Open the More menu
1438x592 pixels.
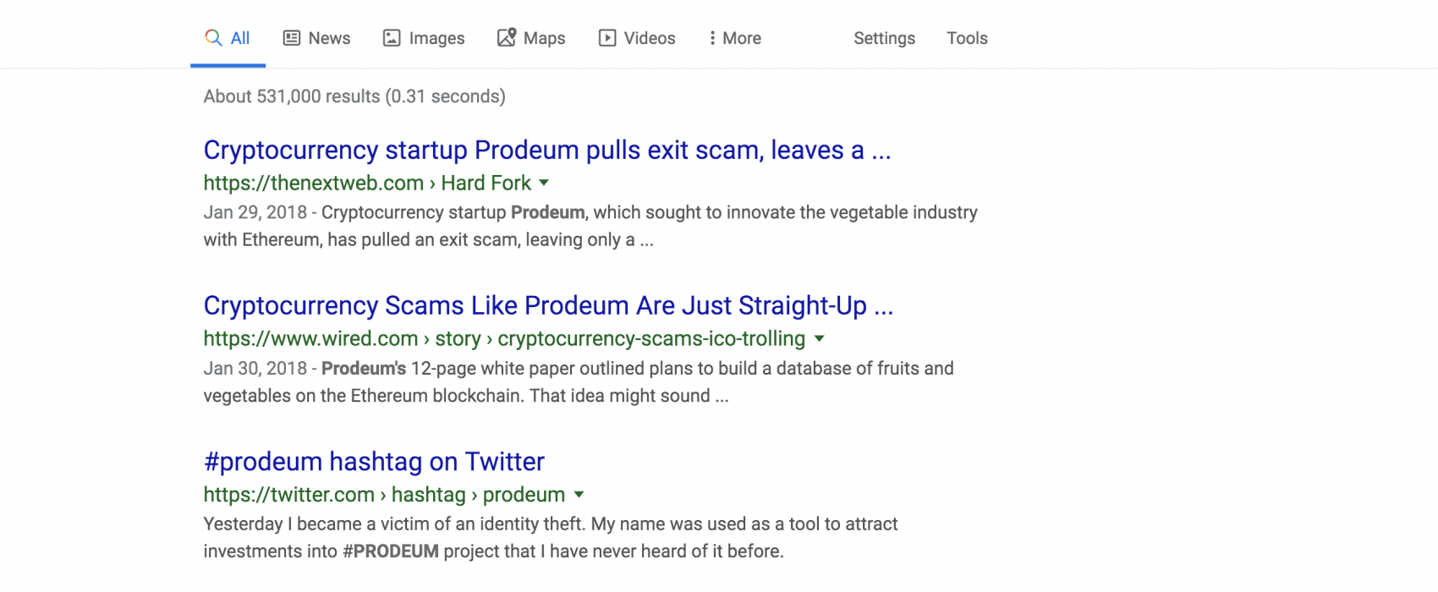pyautogui.click(x=735, y=38)
